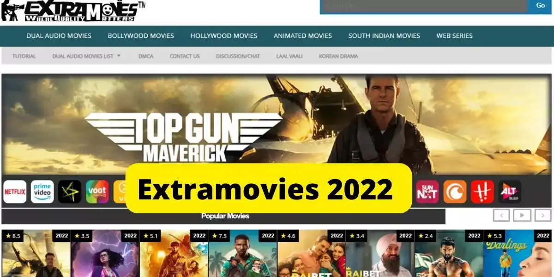Expand the Dual Audio Movies List dropdown
554x277 pixels.
(x=86, y=56)
